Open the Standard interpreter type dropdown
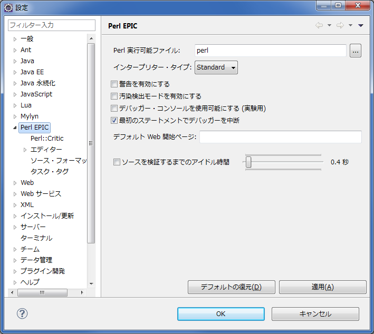The image size is (374, 334). pyautogui.click(x=216, y=67)
